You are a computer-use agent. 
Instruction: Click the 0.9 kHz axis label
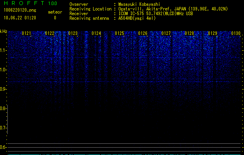point(3,89)
